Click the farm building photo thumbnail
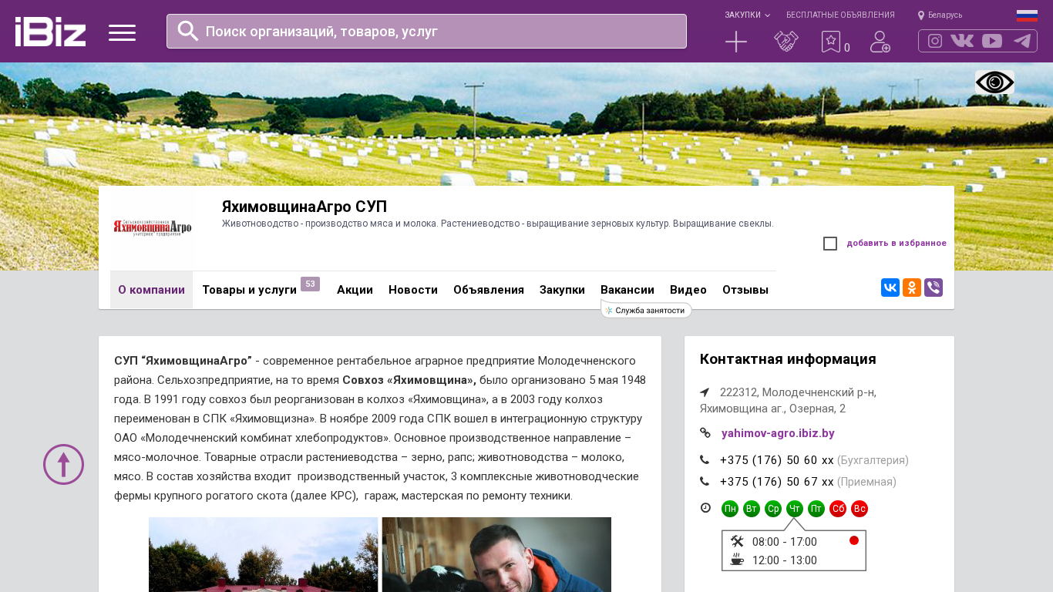1053x592 pixels. [x=264, y=554]
